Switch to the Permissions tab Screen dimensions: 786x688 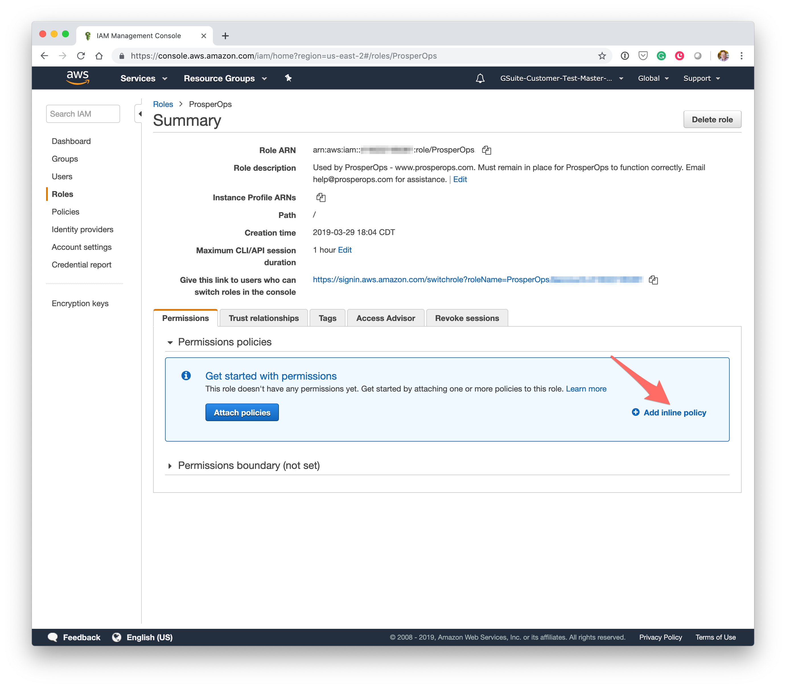(x=186, y=318)
